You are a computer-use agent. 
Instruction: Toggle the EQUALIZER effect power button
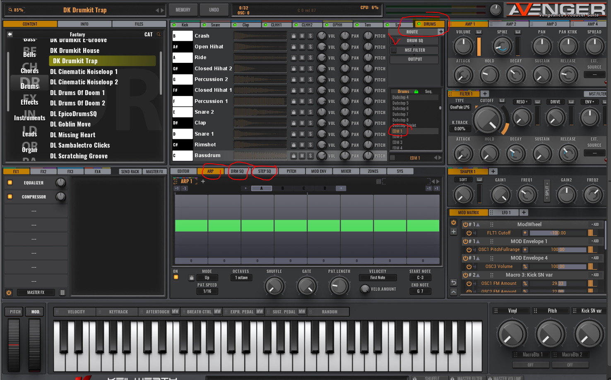pos(10,182)
